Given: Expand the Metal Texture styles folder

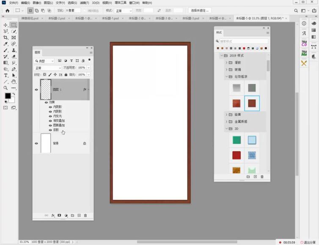Looking at the screenshot, I should pyautogui.click(x=226, y=122).
